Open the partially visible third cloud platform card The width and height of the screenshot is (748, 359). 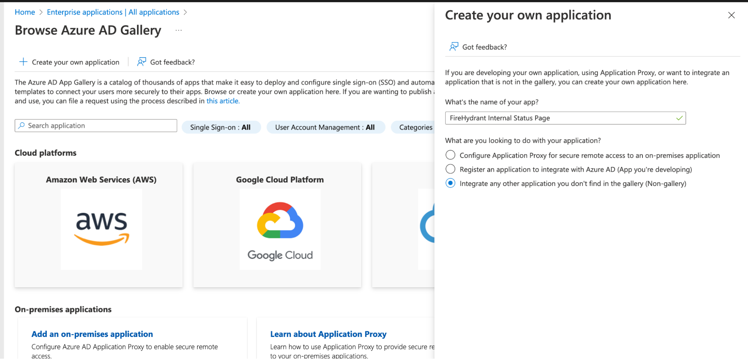tap(403, 225)
